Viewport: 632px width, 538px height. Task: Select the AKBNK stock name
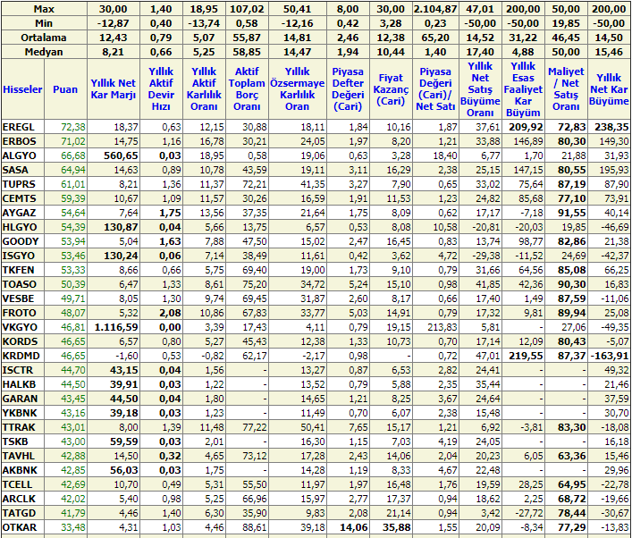point(20,471)
